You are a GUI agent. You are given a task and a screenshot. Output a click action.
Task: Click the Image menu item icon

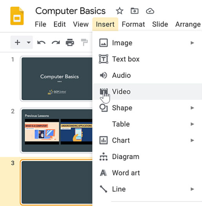(x=103, y=43)
